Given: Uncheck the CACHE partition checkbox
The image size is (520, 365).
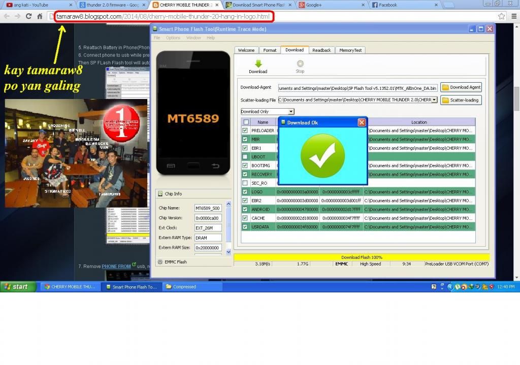Looking at the screenshot, I should [245, 218].
